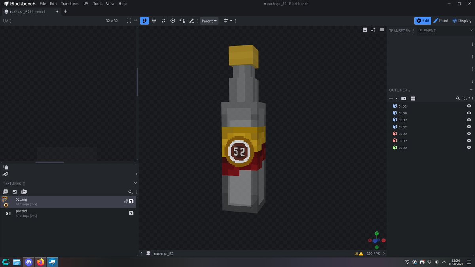475x267 pixels.
Task: Select the Vertex Snap tool
Action: pyautogui.click(x=182, y=21)
